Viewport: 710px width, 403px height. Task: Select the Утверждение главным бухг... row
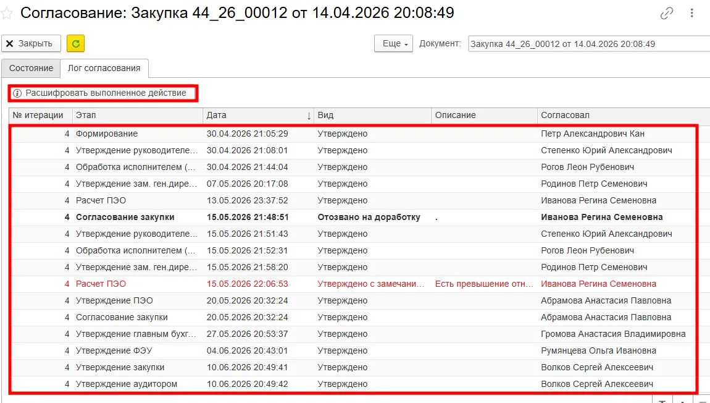click(x=353, y=334)
